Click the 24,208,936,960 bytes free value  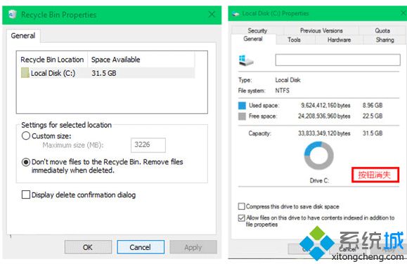[x=324, y=116]
